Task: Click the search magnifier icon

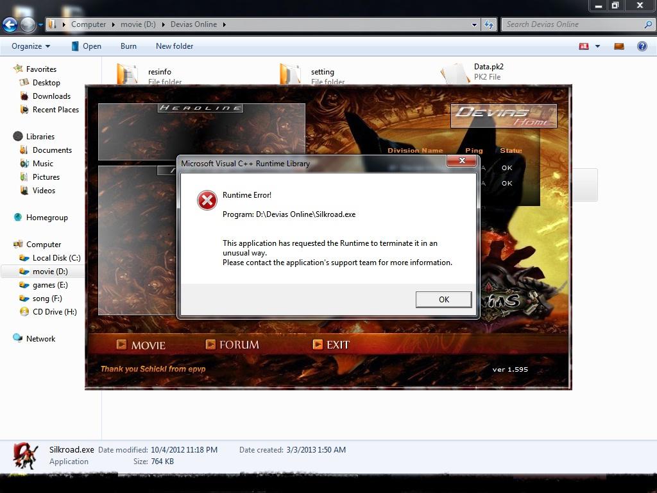Action: coord(648,24)
